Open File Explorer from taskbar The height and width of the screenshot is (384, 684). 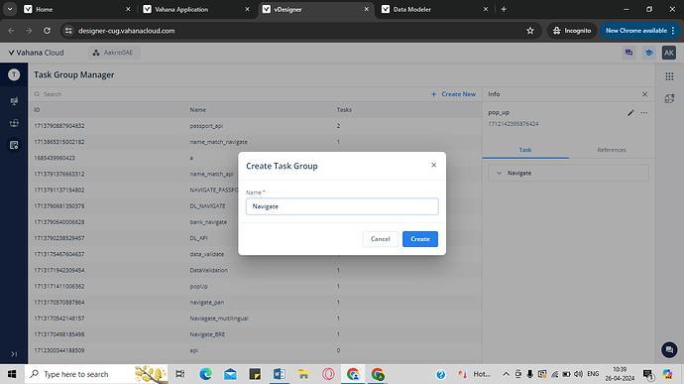[x=303, y=374]
